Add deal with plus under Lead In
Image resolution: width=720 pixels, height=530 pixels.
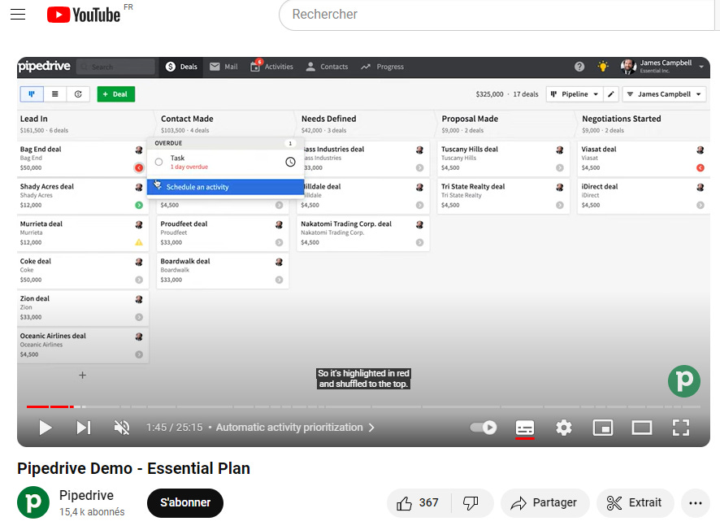pos(82,376)
